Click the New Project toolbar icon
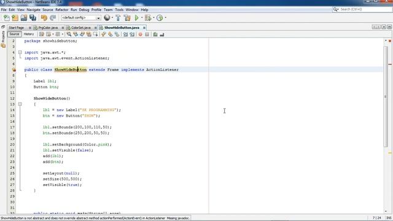 [15, 18]
